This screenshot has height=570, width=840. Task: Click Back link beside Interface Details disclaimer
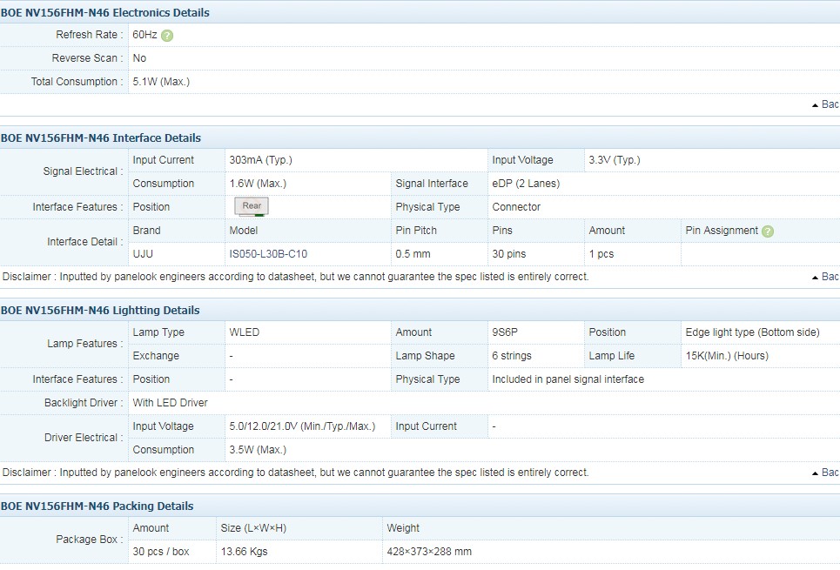point(825,277)
